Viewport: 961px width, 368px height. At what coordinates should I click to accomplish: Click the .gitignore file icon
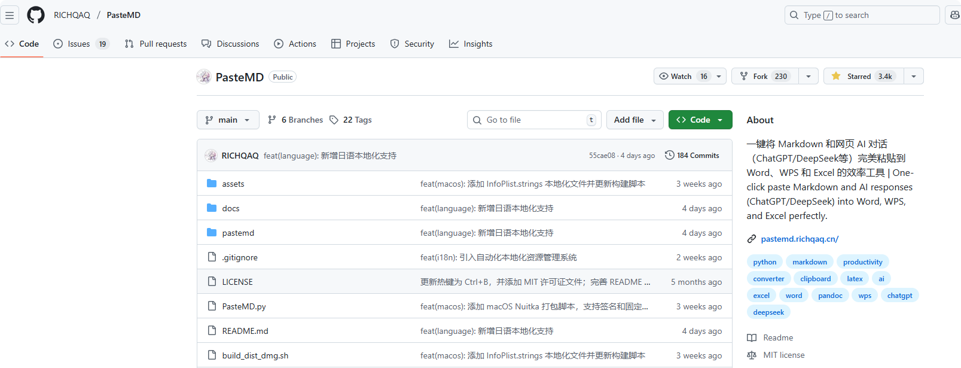click(212, 257)
